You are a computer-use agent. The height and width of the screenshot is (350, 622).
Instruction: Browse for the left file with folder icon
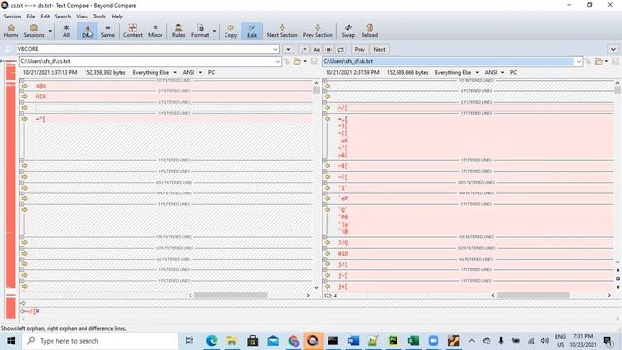(296, 61)
